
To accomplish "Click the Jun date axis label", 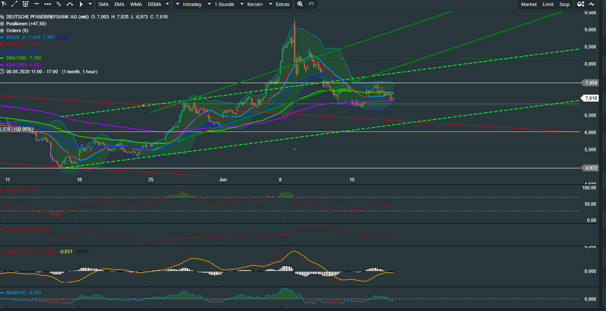I will pos(223,180).
